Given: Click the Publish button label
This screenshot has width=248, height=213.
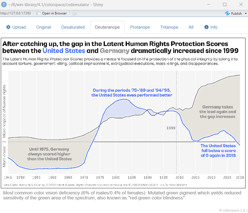Looking at the screenshot, I should click(x=236, y=13).
